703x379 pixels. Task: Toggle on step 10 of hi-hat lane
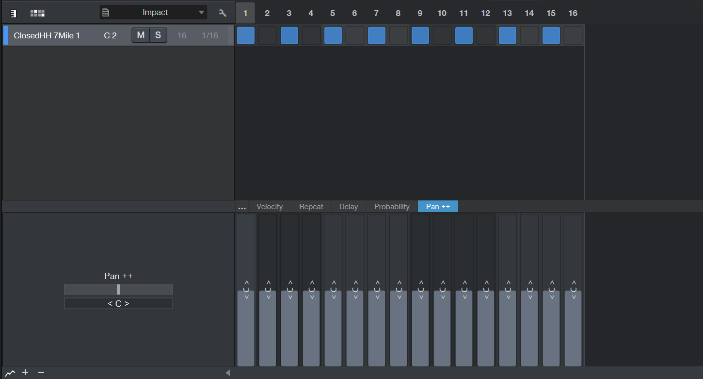(442, 35)
